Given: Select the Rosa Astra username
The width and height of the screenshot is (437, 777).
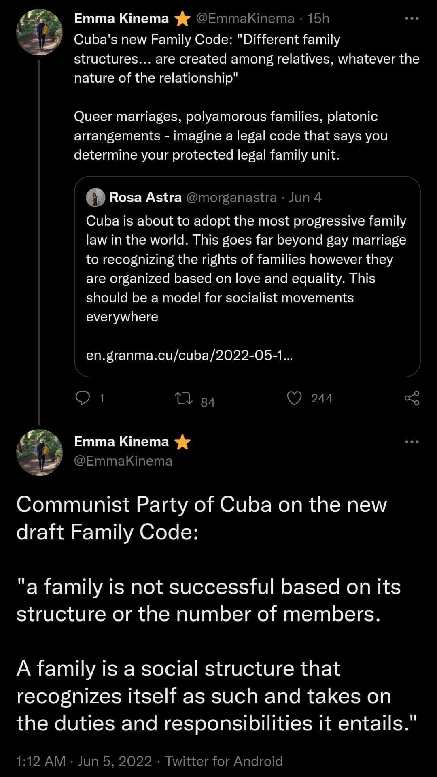Looking at the screenshot, I should pyautogui.click(x=146, y=198).
